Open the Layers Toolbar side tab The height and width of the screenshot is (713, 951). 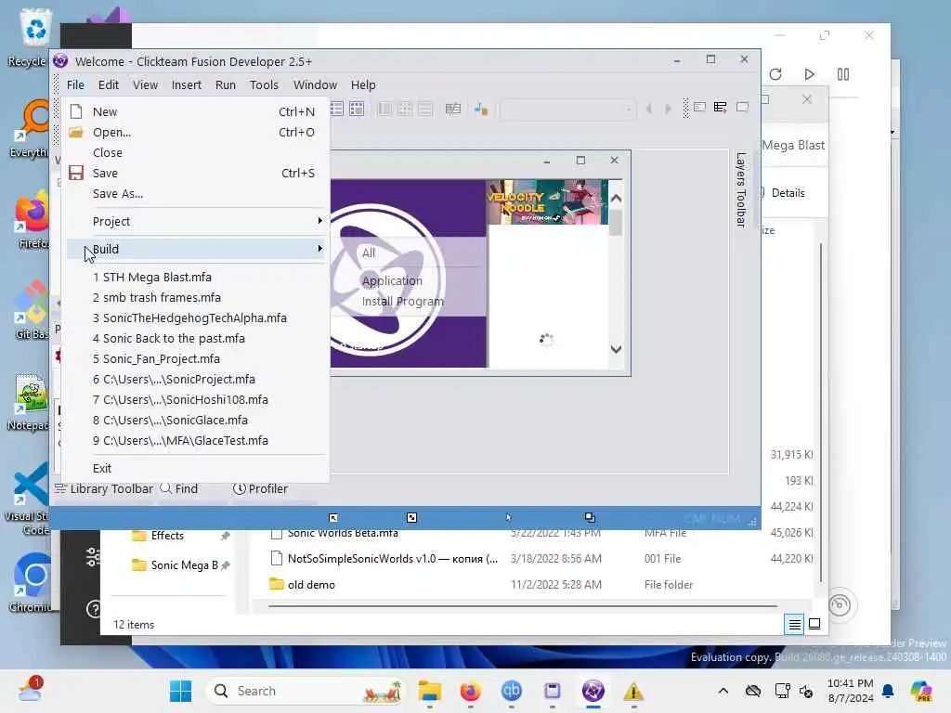pos(740,189)
